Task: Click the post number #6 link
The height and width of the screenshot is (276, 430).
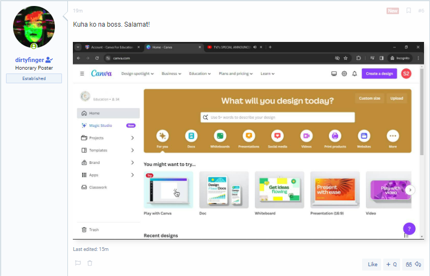Action: 421,11
